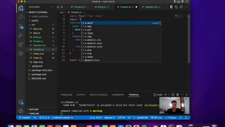This screenshot has width=225, height=127.
Task: Open the OUTPUT panel tab
Action: pyautogui.click(x=81, y=95)
